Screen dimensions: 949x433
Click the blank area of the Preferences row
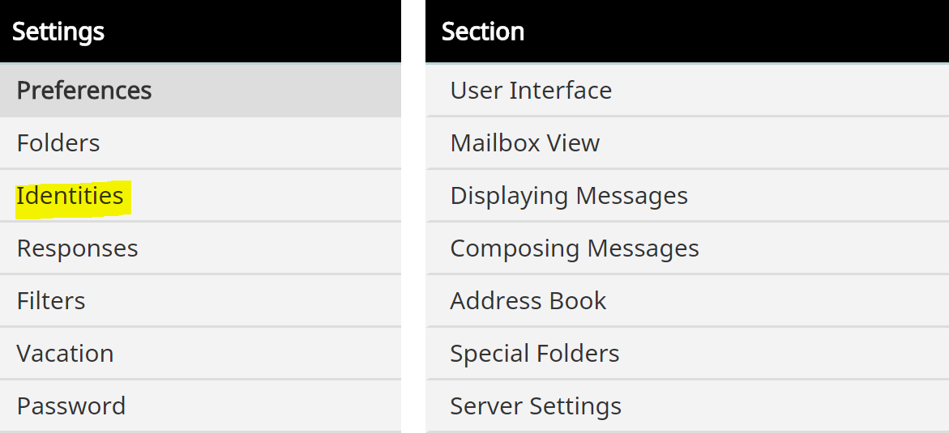(276, 90)
